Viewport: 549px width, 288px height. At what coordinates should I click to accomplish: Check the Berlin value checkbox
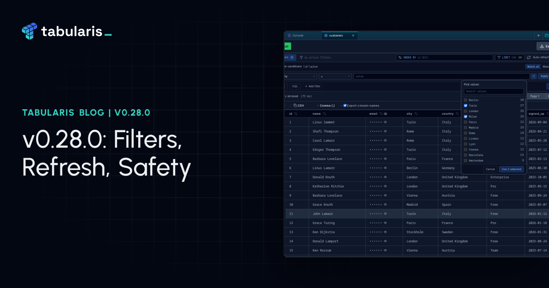pyautogui.click(x=466, y=100)
